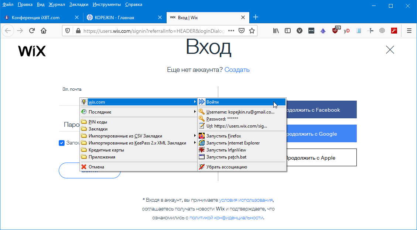Open the Приложения folder
The image size is (417, 230).
(138, 157)
